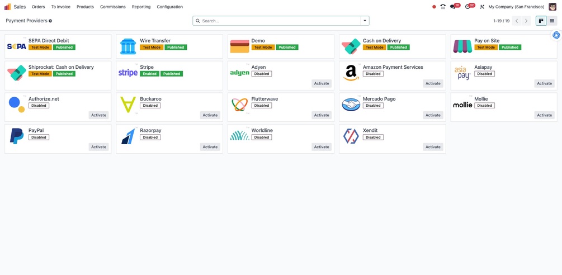The height and width of the screenshot is (275, 562).
Task: Click the Mercado Pago handshake logo
Action: click(x=351, y=105)
